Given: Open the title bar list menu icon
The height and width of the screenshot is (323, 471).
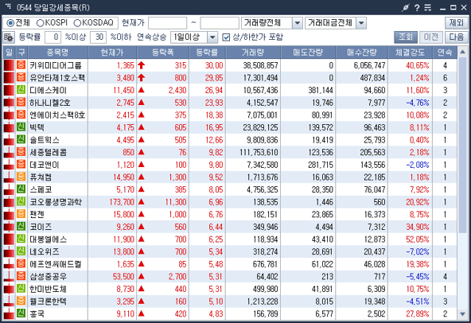Looking at the screenshot, I should [x=427, y=8].
